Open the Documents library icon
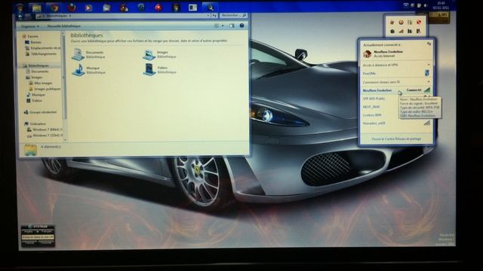Viewport: 483px width, 271px height. coord(78,54)
